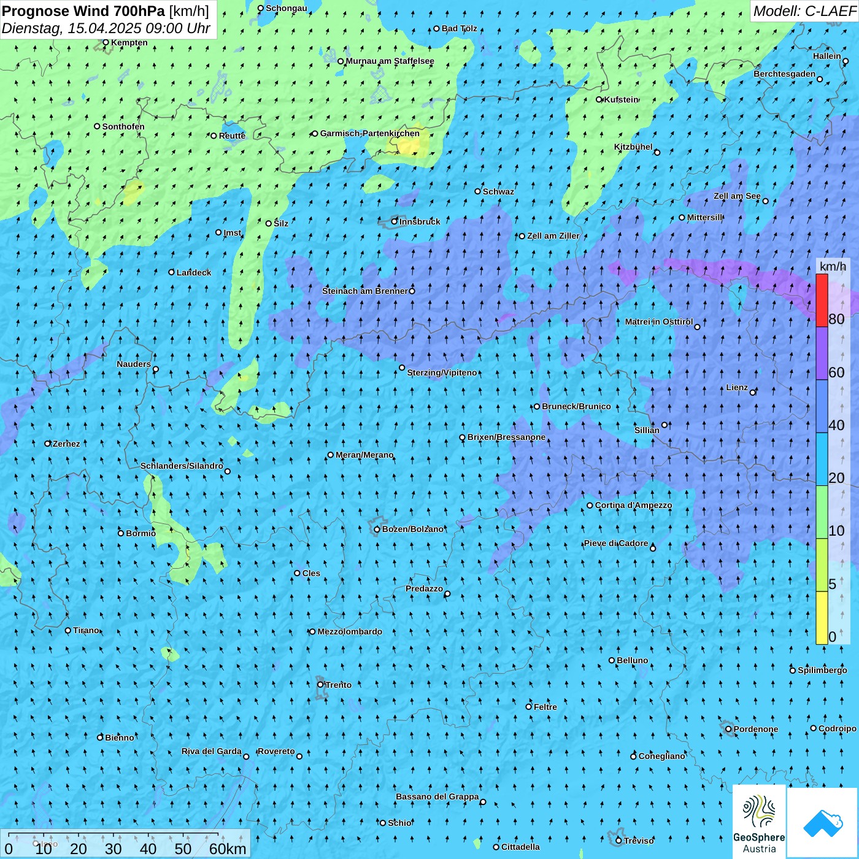Click the Predazzo label

click(x=424, y=588)
